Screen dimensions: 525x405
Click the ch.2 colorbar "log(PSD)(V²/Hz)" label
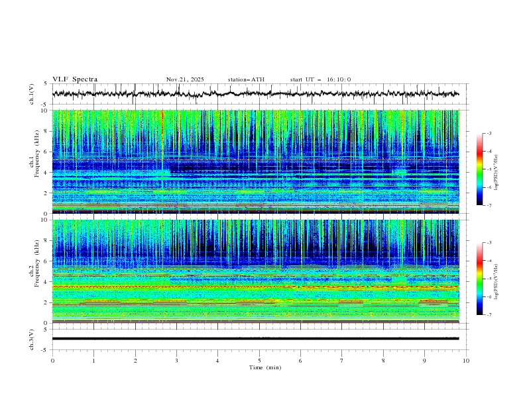pos(496,282)
